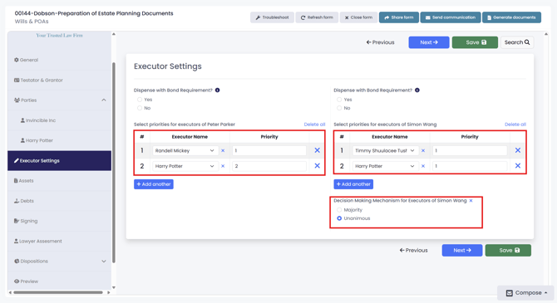Screen dimensions: 557x303
Task: Click Add another under Simon Wang executors
Action: coord(353,184)
